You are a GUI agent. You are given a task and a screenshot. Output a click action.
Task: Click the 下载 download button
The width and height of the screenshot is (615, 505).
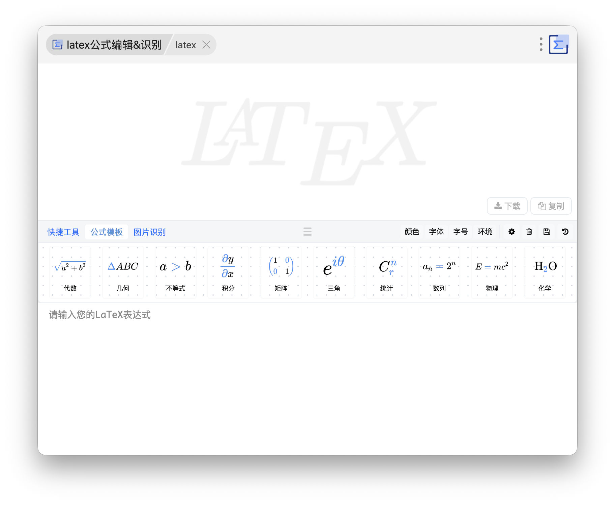pos(507,206)
